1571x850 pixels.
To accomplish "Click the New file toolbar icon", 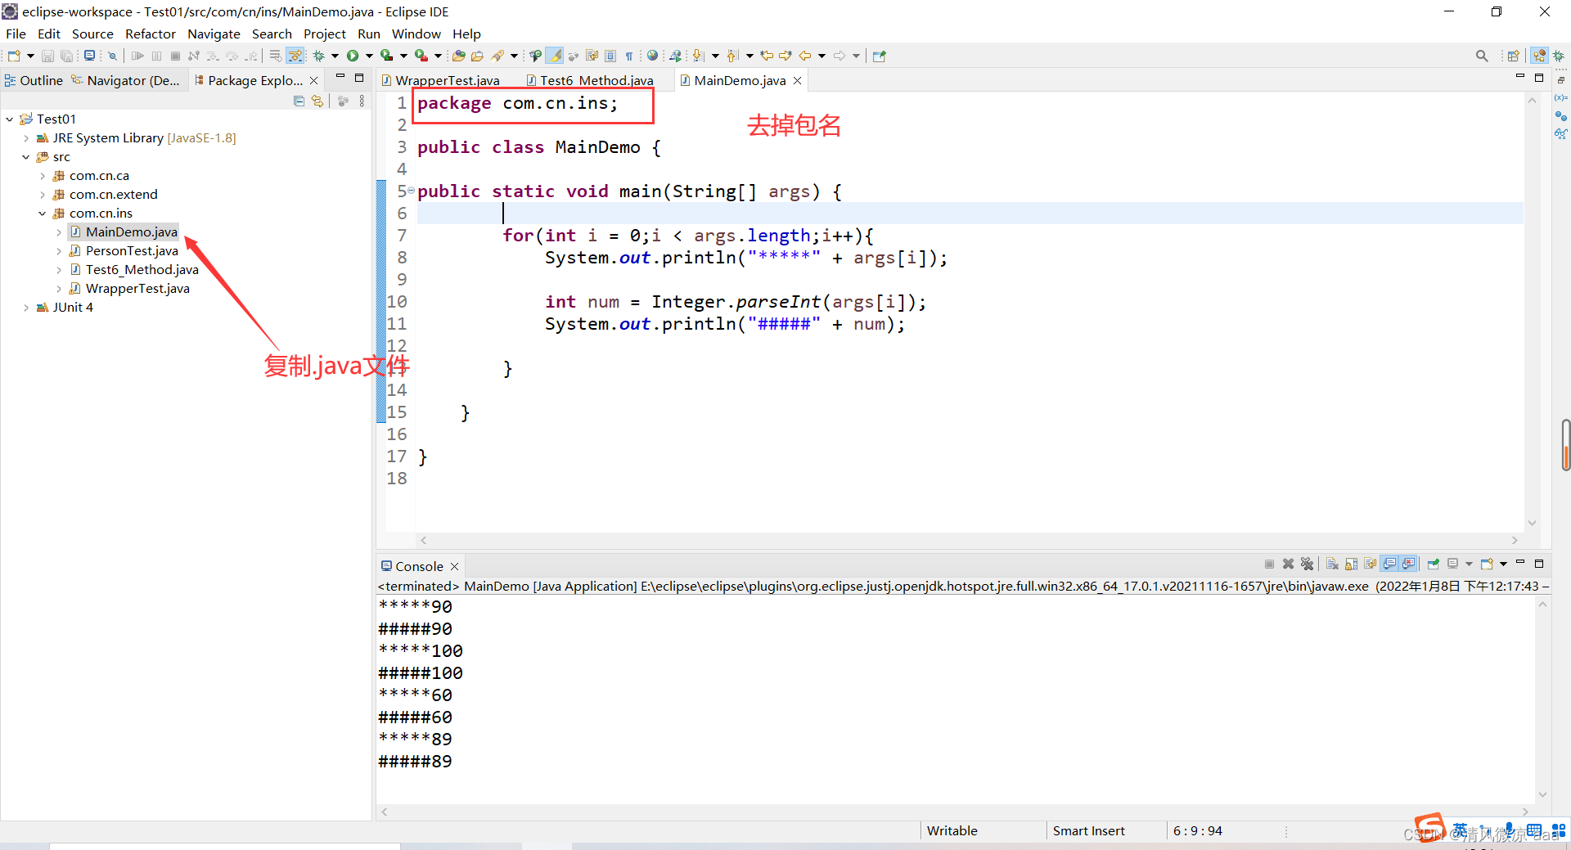I will 14,56.
